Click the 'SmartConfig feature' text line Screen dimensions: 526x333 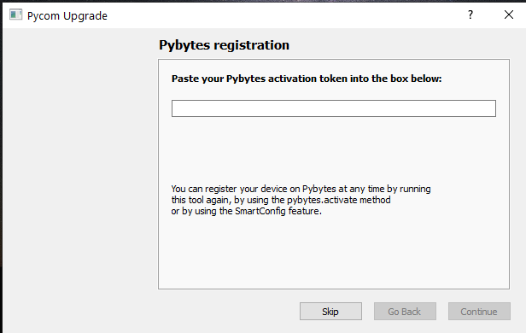247,211
